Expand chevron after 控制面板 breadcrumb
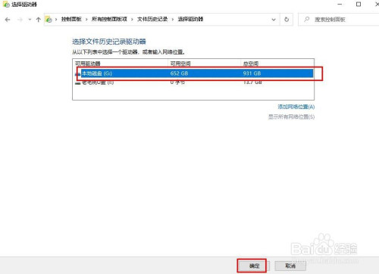379x274 pixels. [x=86, y=20]
